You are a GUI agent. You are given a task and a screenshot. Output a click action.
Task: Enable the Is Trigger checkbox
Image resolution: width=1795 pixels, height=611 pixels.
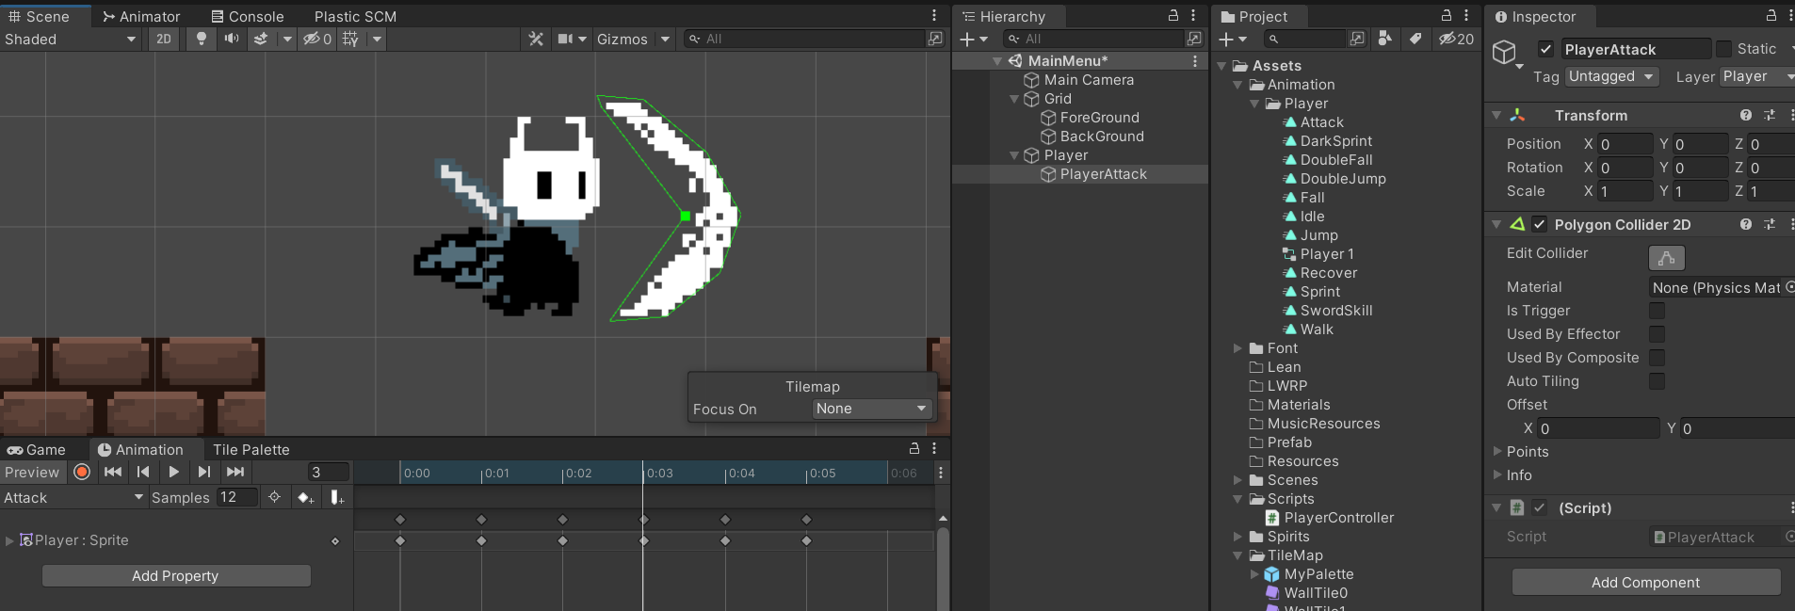pyautogui.click(x=1657, y=311)
